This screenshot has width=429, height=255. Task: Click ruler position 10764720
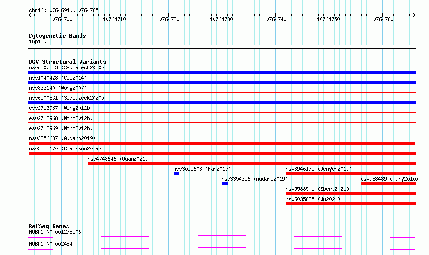click(168, 19)
